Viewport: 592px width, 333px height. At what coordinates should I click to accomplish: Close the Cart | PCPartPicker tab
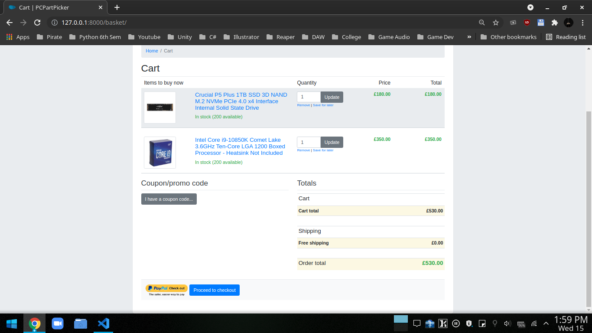coord(101,7)
